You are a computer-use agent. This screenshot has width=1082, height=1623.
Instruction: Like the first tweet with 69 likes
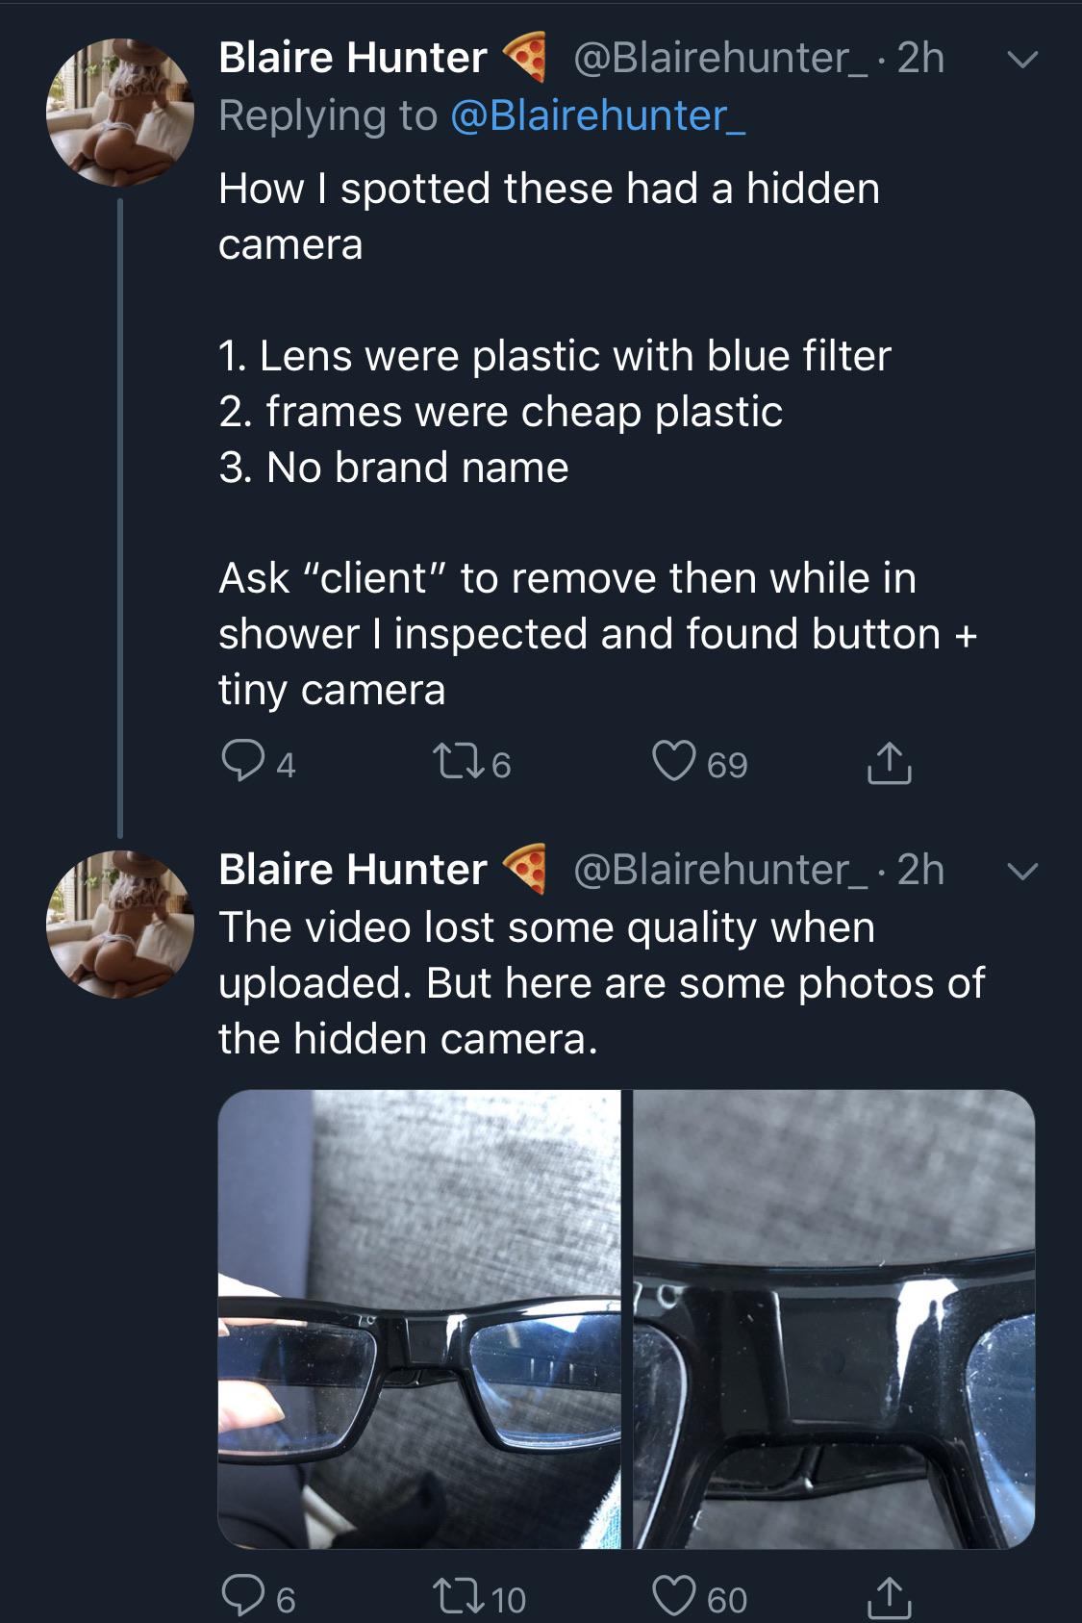(x=673, y=762)
